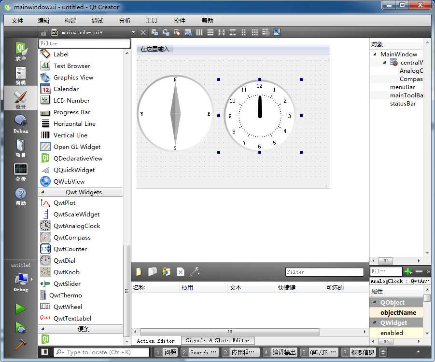Open the 编译输出 output pane
The width and height of the screenshot is (435, 362).
pos(280,352)
